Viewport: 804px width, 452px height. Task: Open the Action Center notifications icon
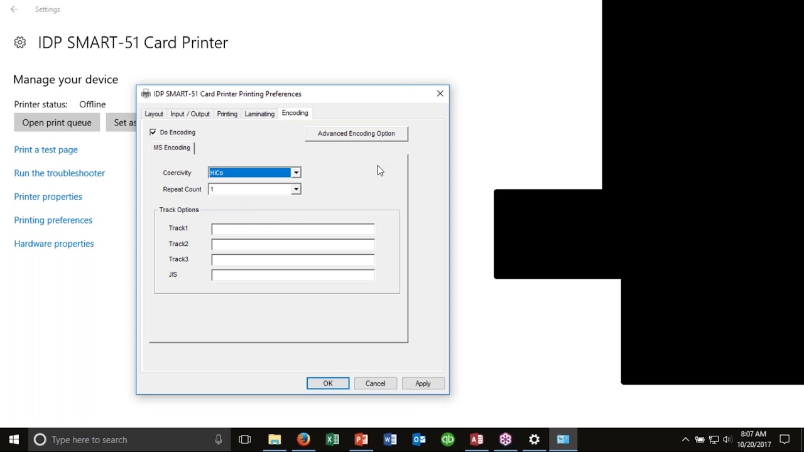click(x=785, y=439)
